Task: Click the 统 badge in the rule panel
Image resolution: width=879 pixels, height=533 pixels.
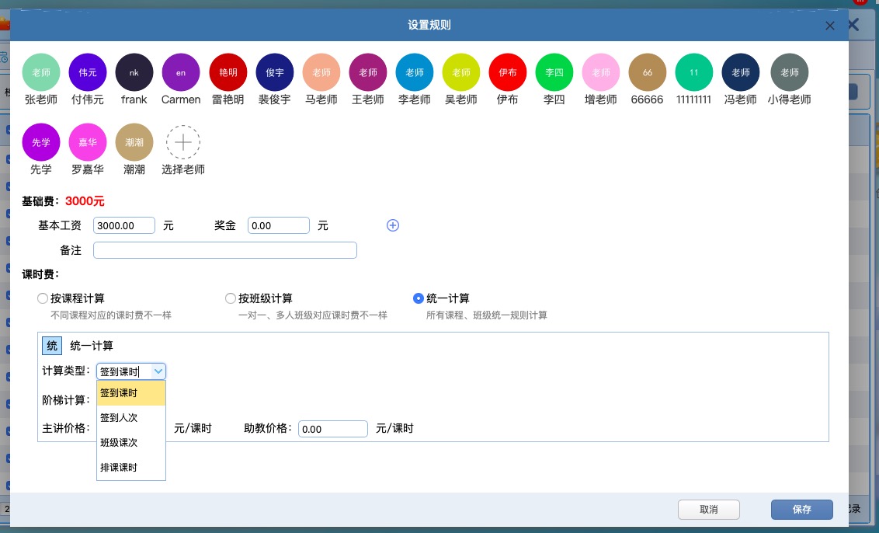Action: tap(52, 346)
